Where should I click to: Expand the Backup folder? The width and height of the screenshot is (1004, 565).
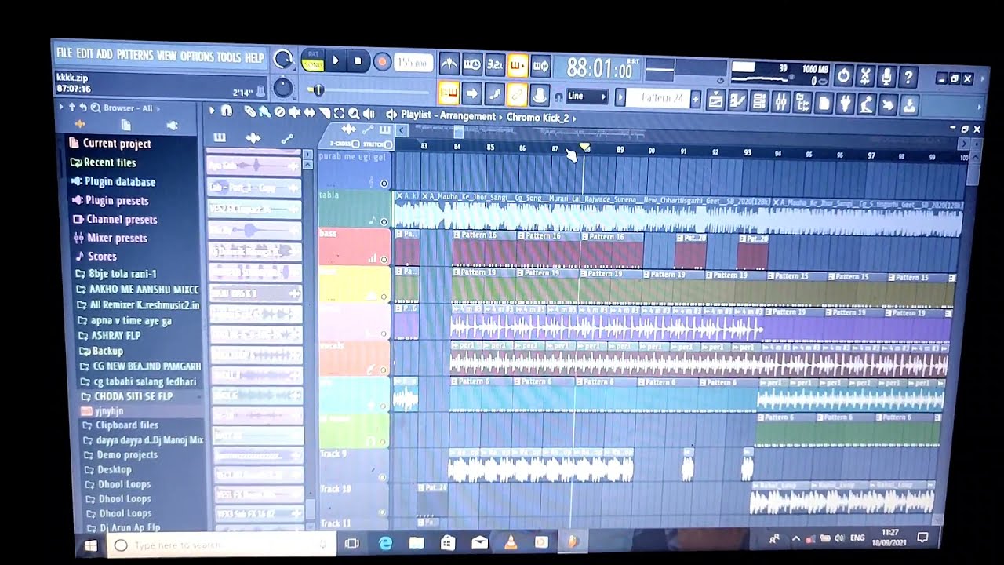[x=100, y=351]
